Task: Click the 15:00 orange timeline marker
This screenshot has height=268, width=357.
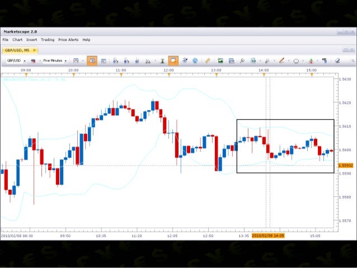Action: [x=312, y=75]
